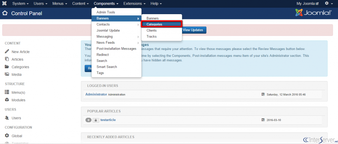Select Banners in the Banners submenu
The image size is (338, 144).
point(162,18)
